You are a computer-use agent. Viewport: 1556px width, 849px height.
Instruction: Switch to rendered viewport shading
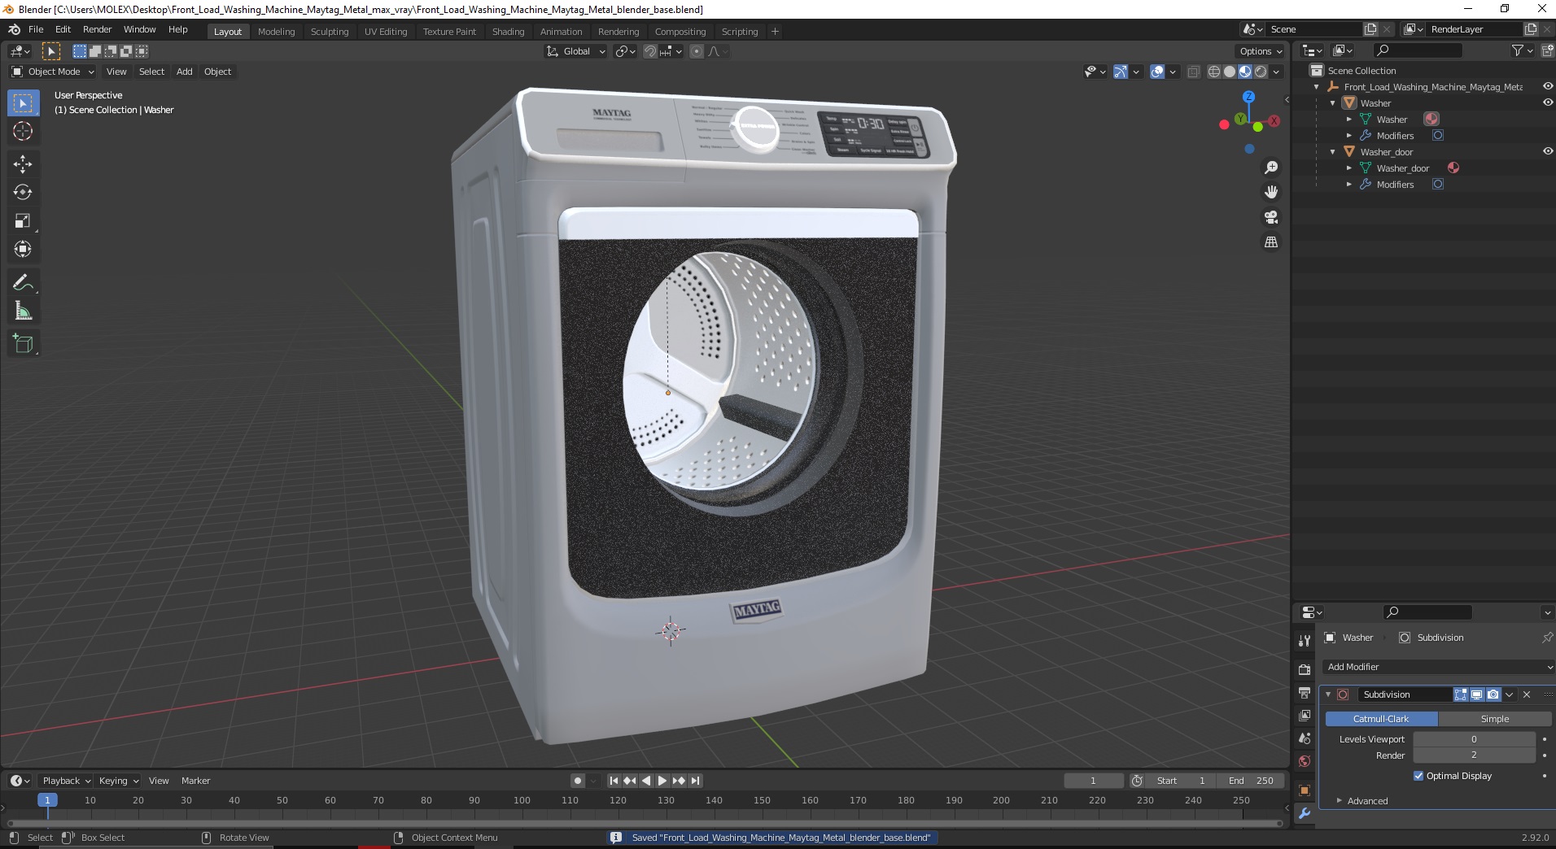[x=1261, y=72]
